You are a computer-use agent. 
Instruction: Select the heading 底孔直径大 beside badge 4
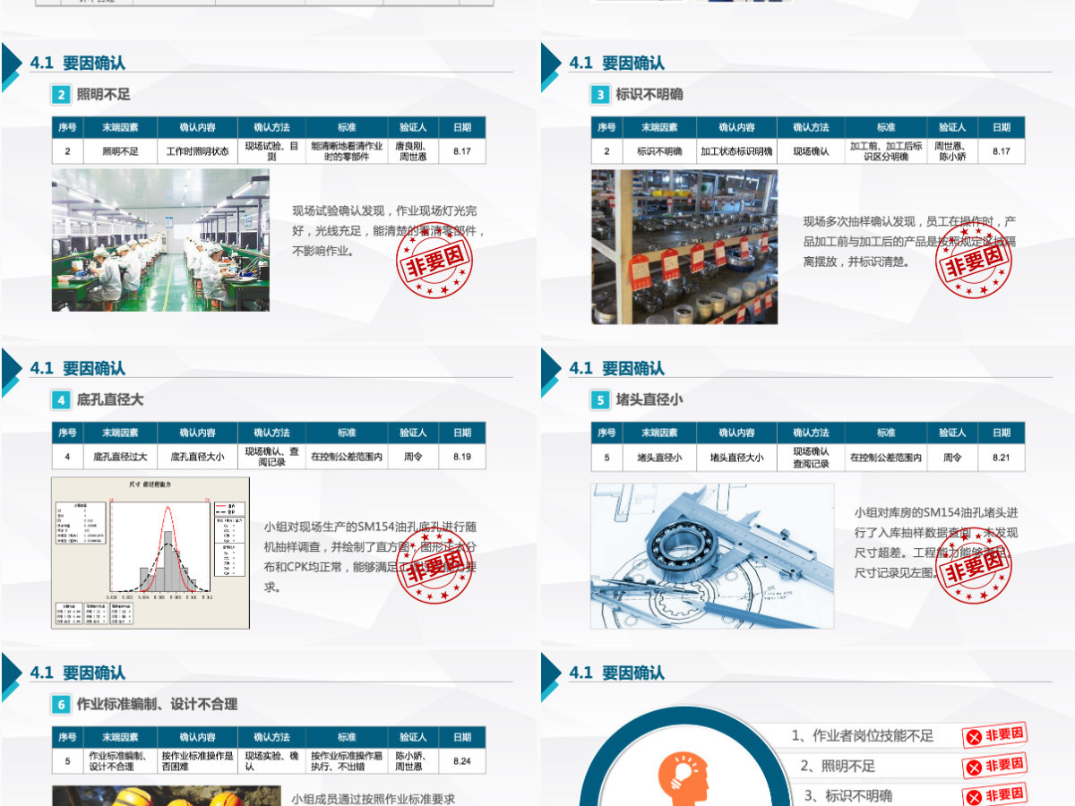pyautogui.click(x=110, y=399)
